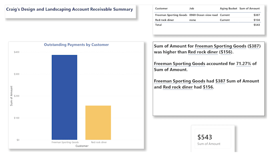272x157 pixels.
Task: Click the $100 y-axis tick label
Action: [17, 118]
